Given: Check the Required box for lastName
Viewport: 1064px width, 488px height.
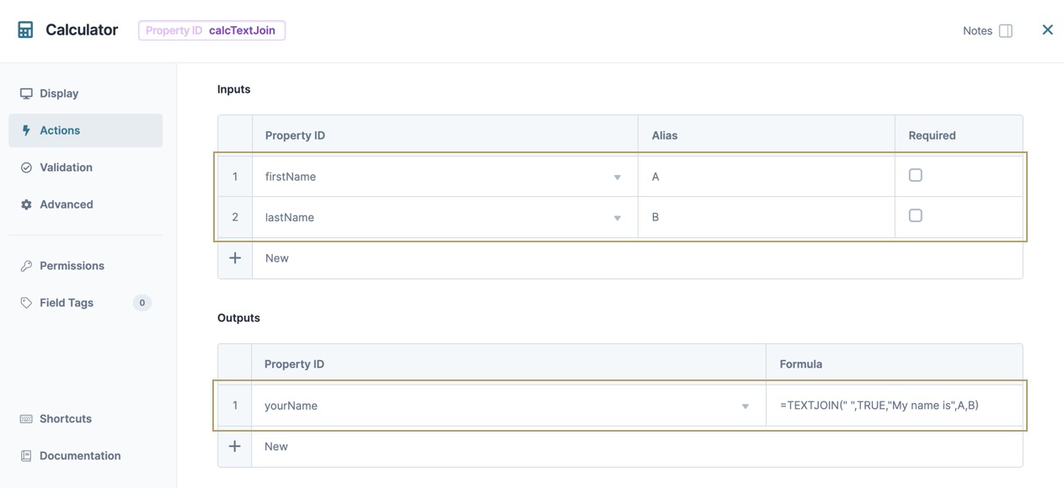Looking at the screenshot, I should [916, 216].
